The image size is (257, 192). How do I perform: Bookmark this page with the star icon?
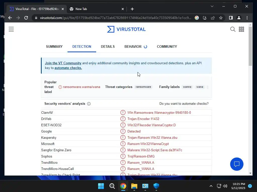221,18
